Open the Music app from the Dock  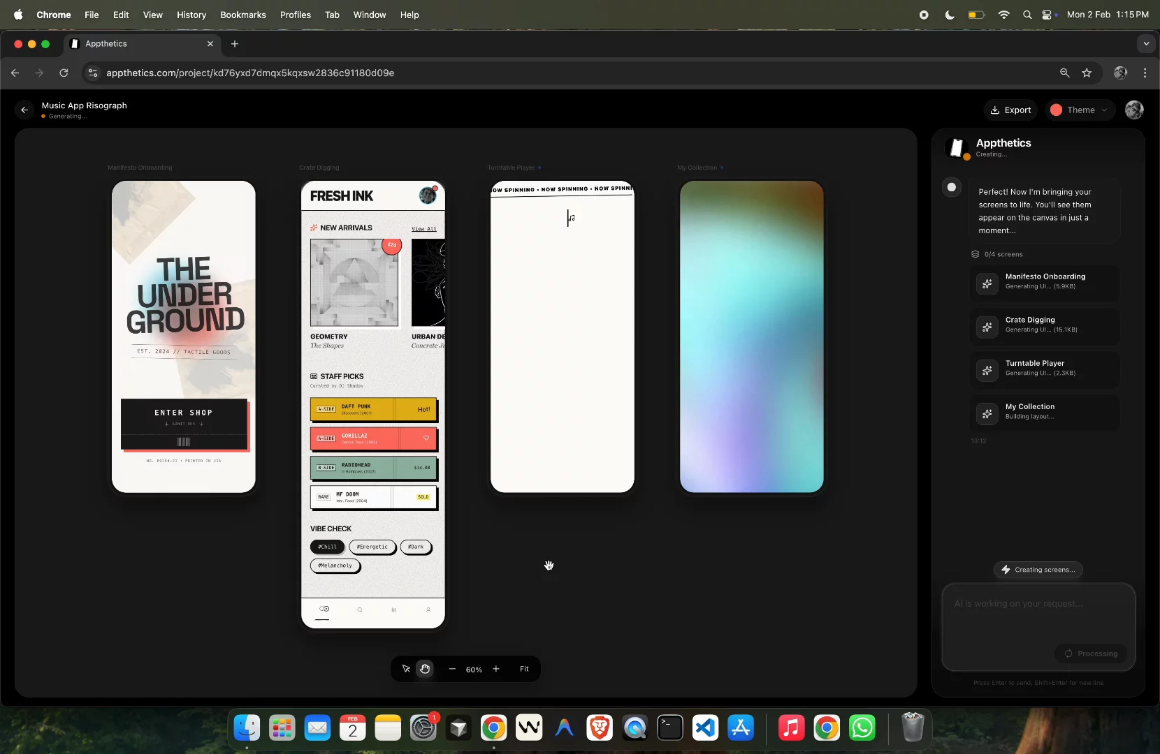pos(790,727)
